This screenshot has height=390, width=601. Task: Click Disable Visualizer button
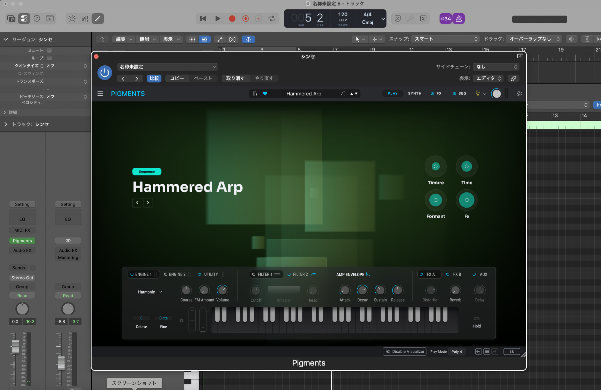coord(405,352)
